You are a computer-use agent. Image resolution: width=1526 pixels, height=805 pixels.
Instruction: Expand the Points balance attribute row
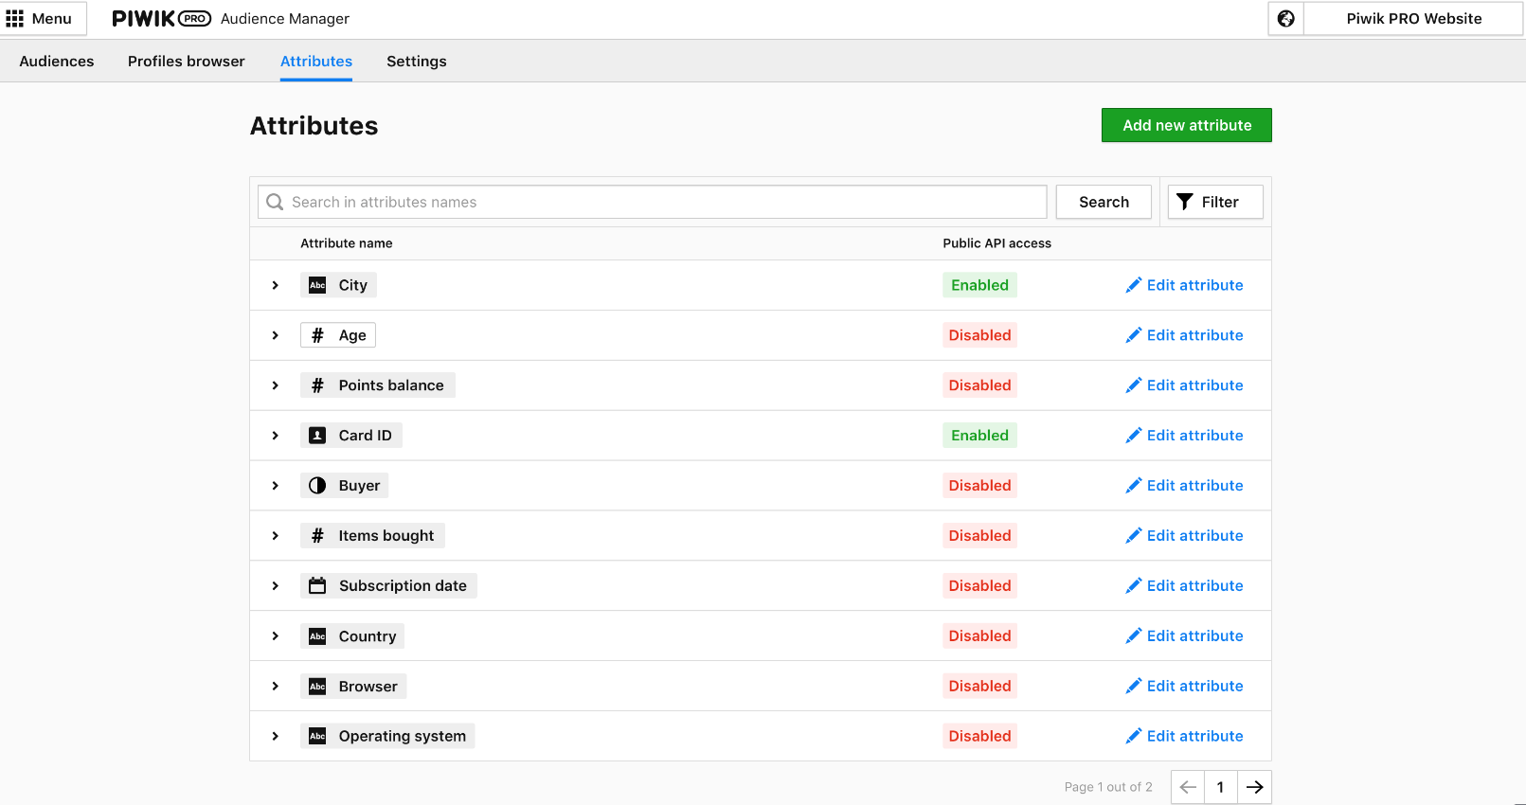(x=276, y=385)
